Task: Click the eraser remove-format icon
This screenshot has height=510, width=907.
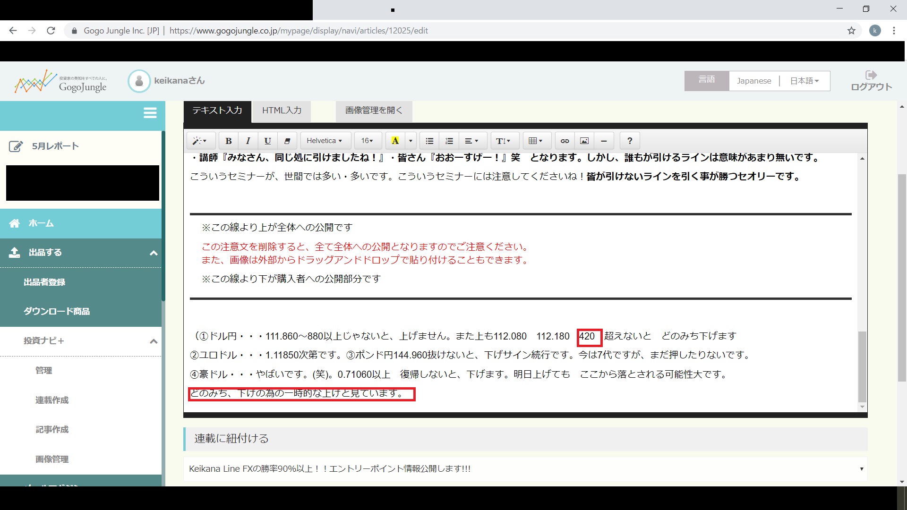Action: [x=287, y=141]
